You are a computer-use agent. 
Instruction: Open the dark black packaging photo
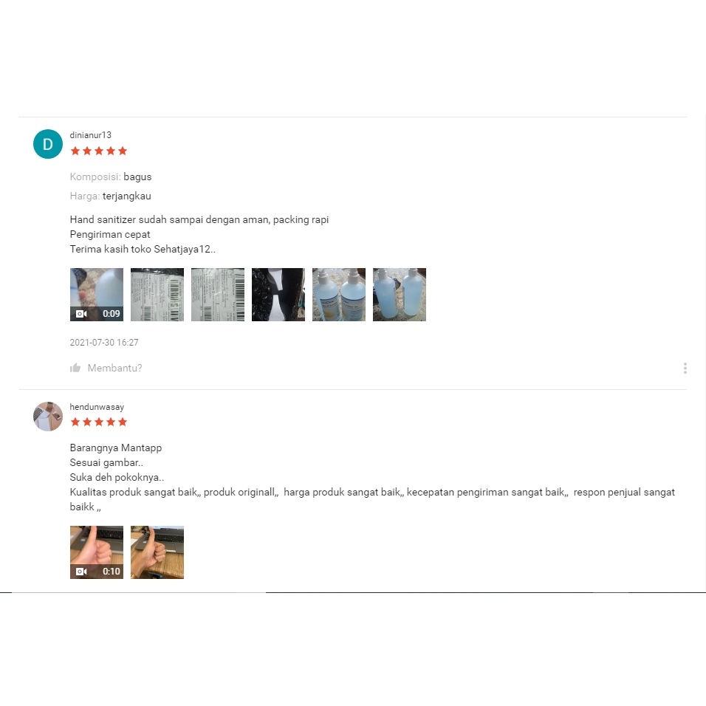tap(278, 295)
